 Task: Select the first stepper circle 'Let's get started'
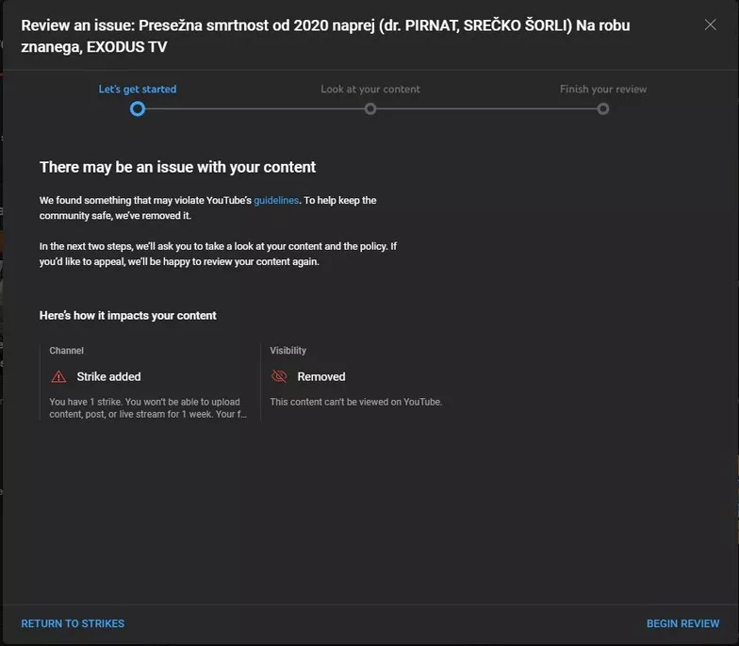(138, 108)
